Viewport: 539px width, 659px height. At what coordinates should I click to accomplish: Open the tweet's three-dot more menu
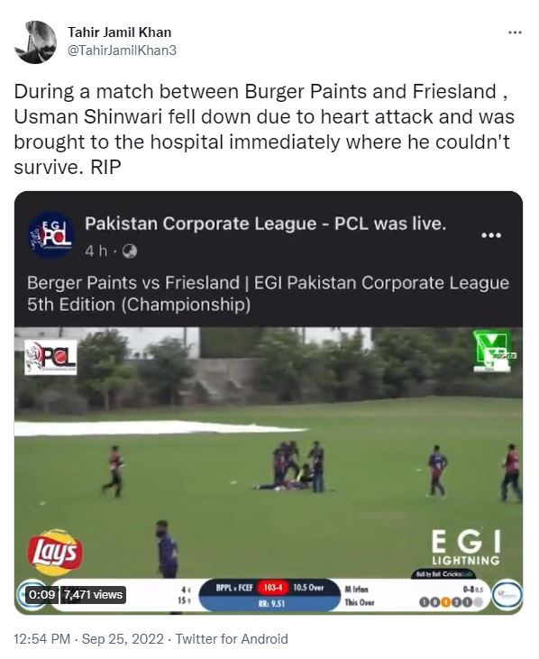tap(515, 32)
